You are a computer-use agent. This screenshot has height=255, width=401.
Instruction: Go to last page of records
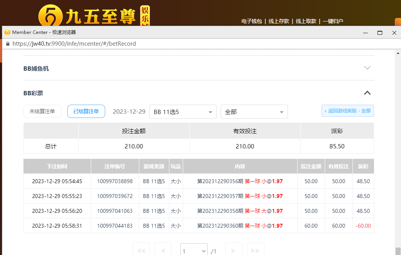(255, 250)
